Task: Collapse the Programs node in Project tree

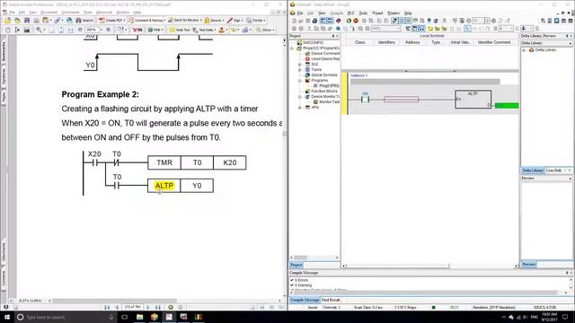Action: (x=300, y=81)
